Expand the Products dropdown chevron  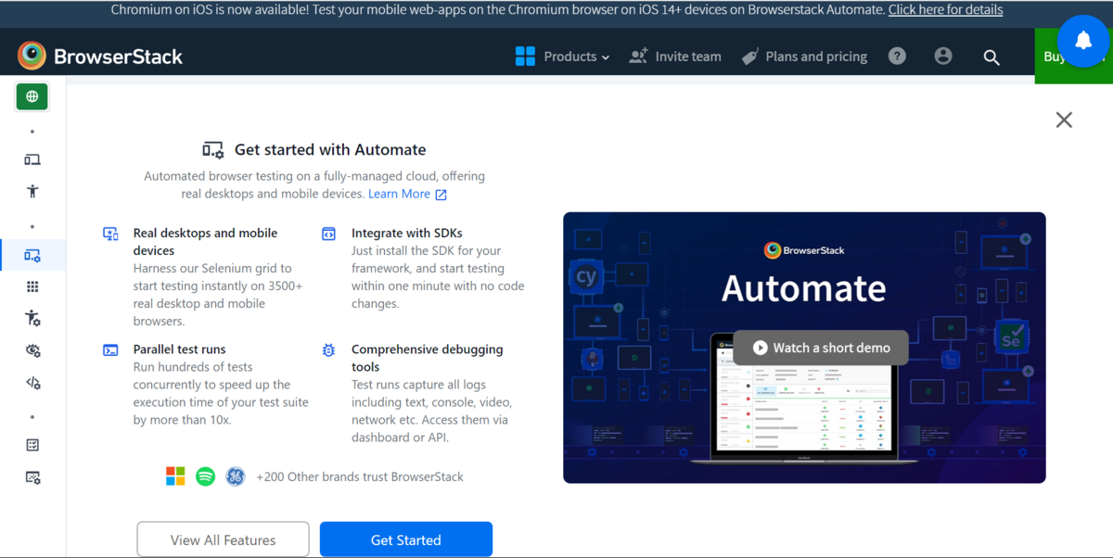pos(606,57)
